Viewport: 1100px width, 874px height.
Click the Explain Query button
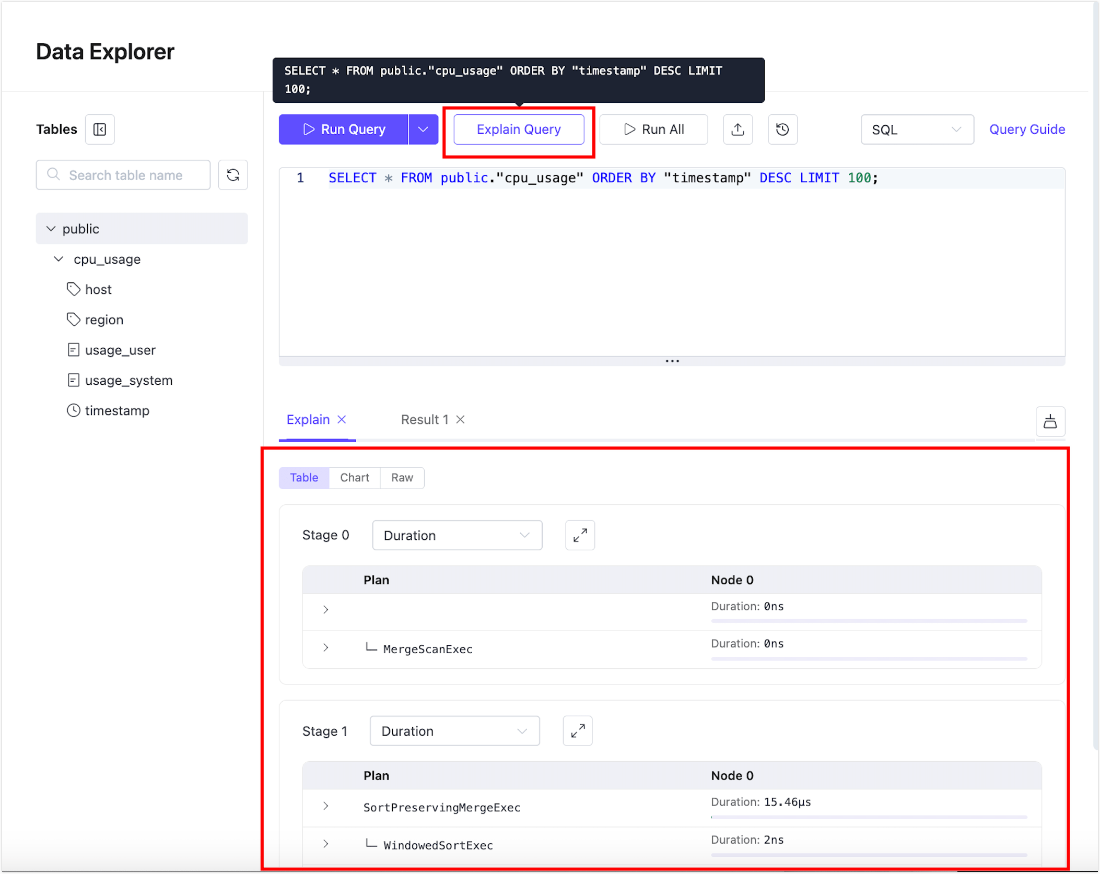point(518,129)
